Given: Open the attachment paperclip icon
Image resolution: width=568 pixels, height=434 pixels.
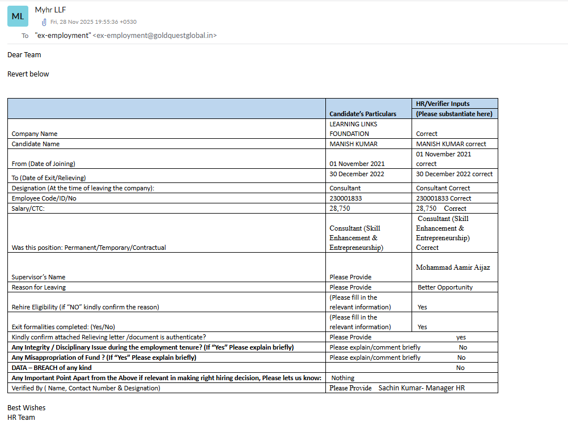Looking at the screenshot, I should coord(44,22).
